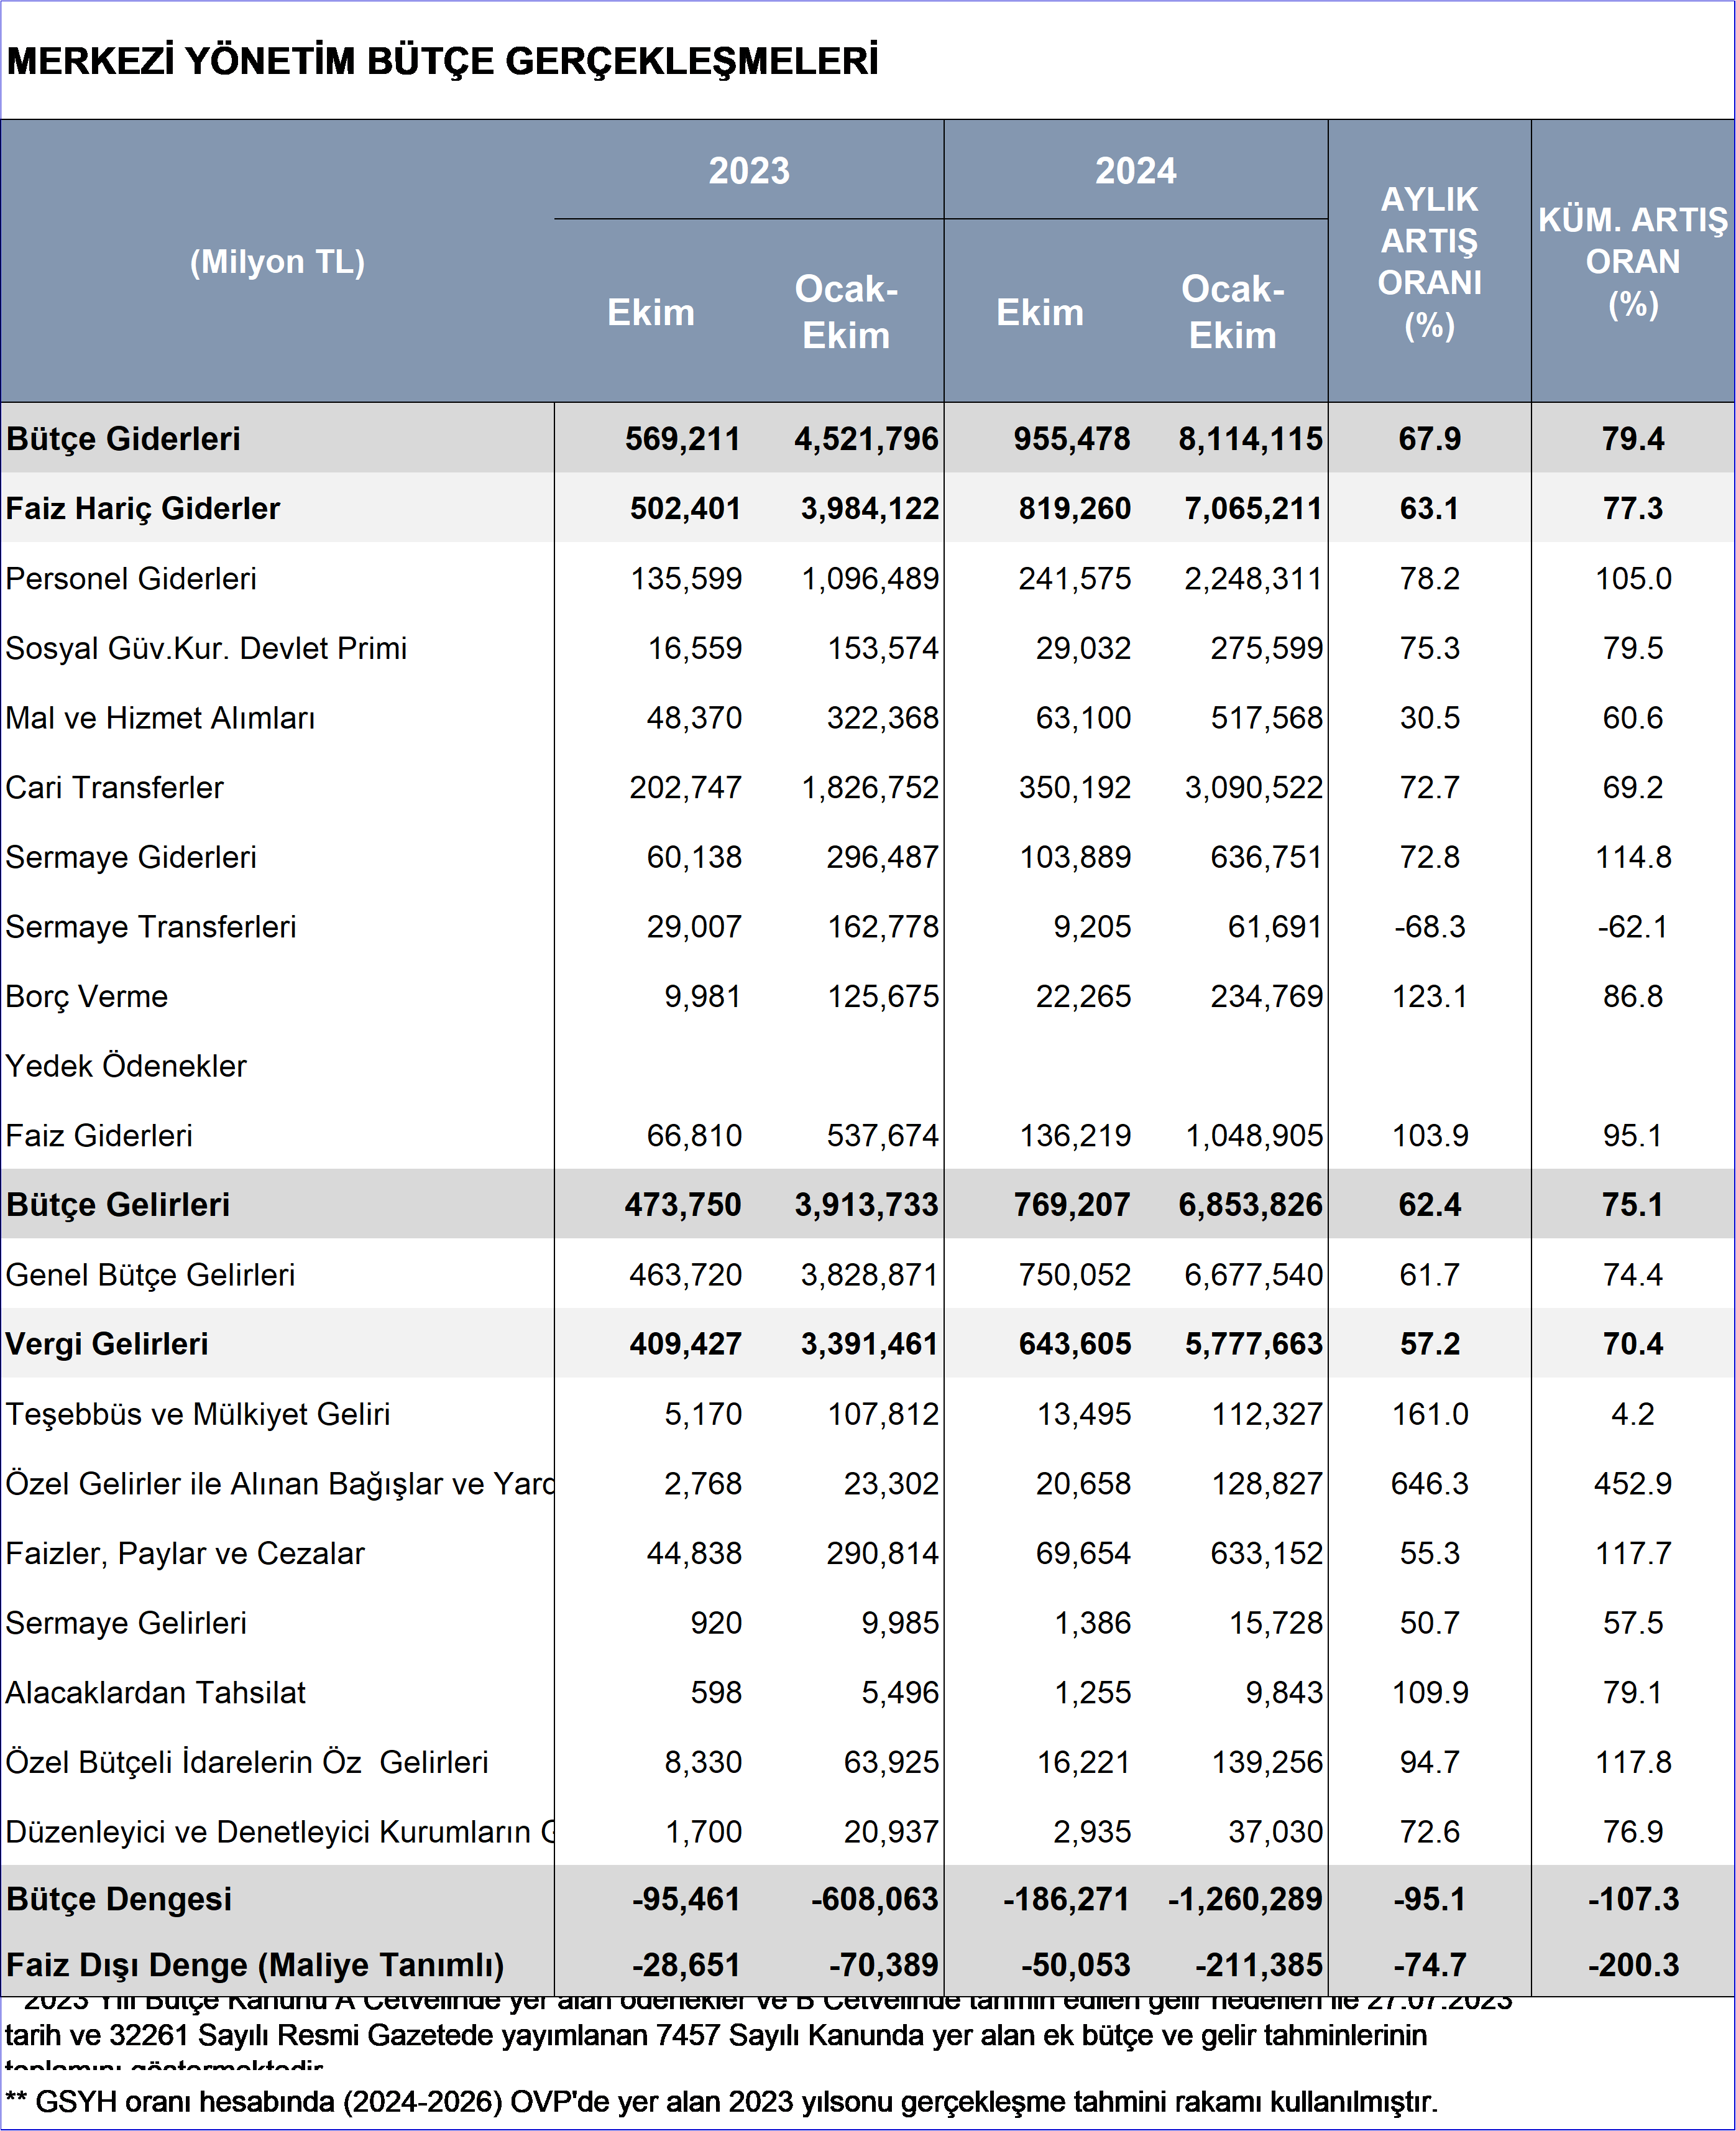Select Özel Bütçeli İdarelerin value 139,256
The image size is (1736, 2131).
(x=1266, y=1761)
